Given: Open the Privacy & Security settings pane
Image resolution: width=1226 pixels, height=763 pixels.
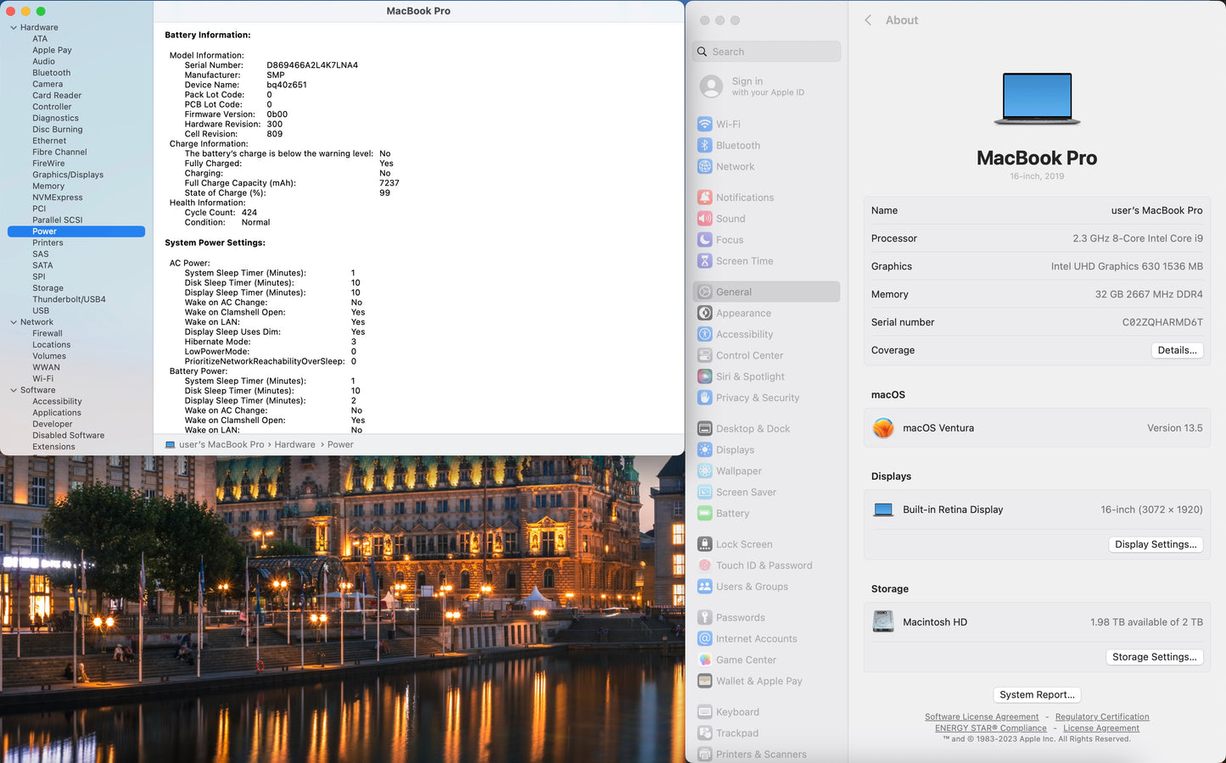Looking at the screenshot, I should tap(757, 398).
